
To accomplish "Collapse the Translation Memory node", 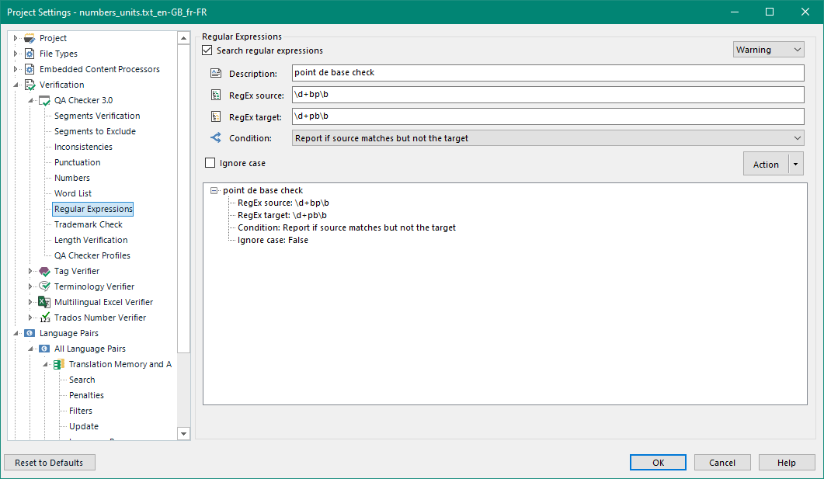I will (x=45, y=364).
